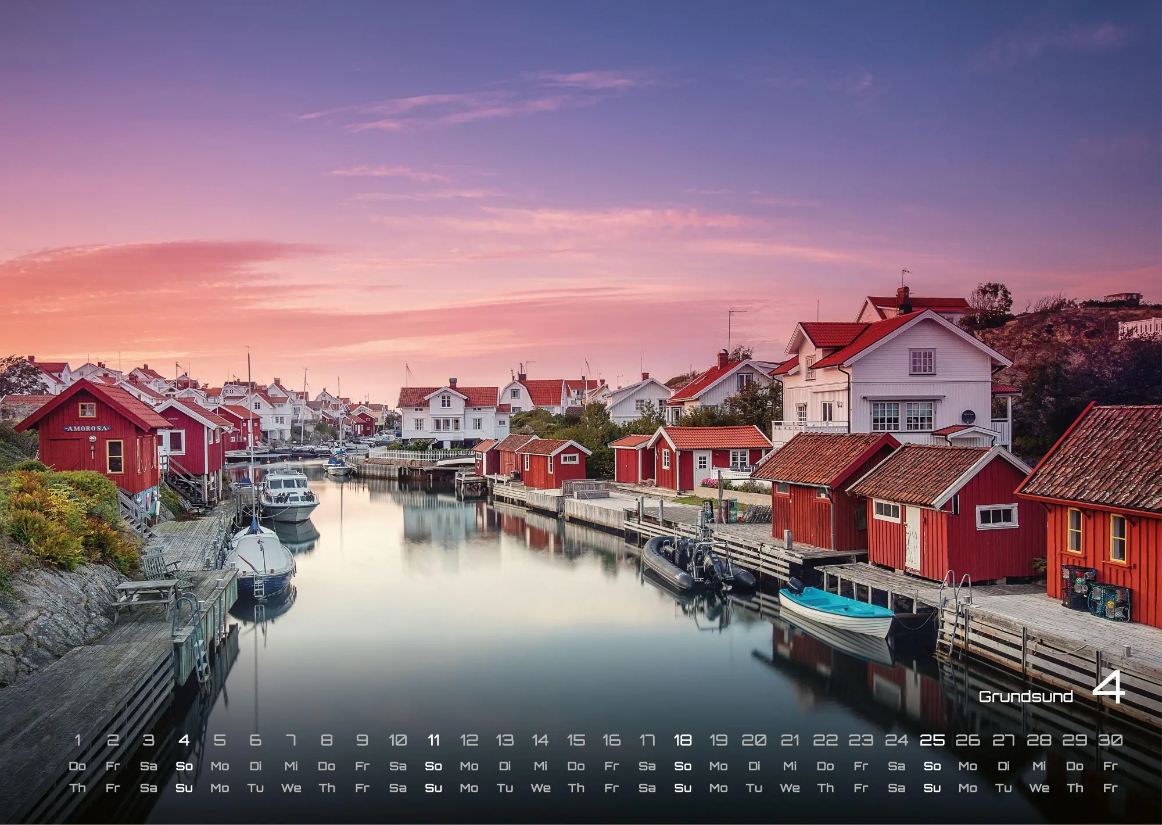
Task: Click English weekday 'Su' under date 18
Action: (683, 788)
